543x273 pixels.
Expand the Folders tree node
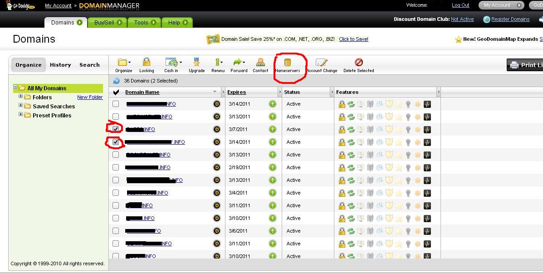(x=20, y=97)
